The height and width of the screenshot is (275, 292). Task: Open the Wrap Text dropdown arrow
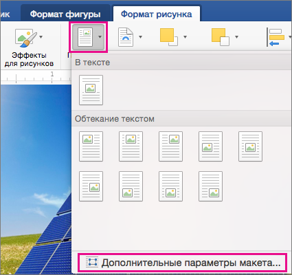tap(100, 37)
